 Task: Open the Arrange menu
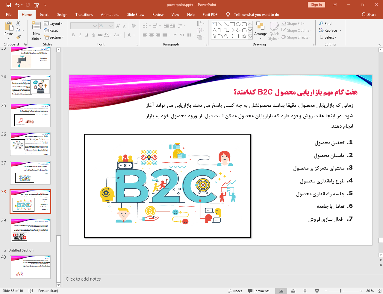(x=261, y=31)
